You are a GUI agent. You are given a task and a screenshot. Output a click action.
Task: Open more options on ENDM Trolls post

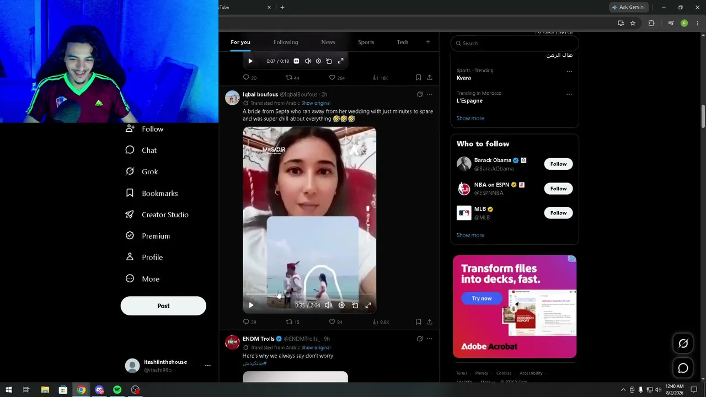[x=430, y=339]
